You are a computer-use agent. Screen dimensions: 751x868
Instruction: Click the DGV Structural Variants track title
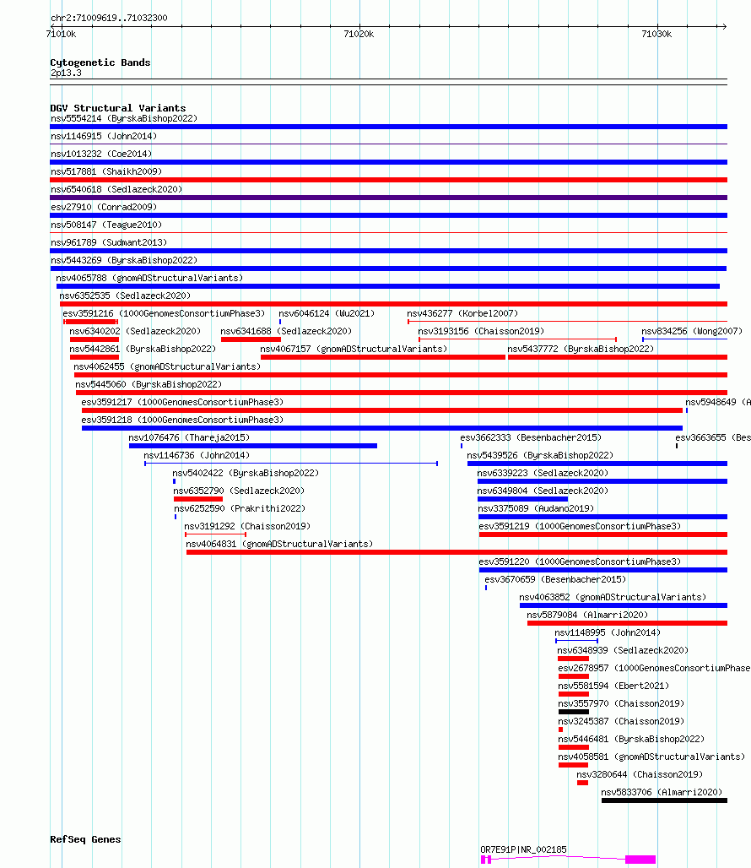click(118, 108)
